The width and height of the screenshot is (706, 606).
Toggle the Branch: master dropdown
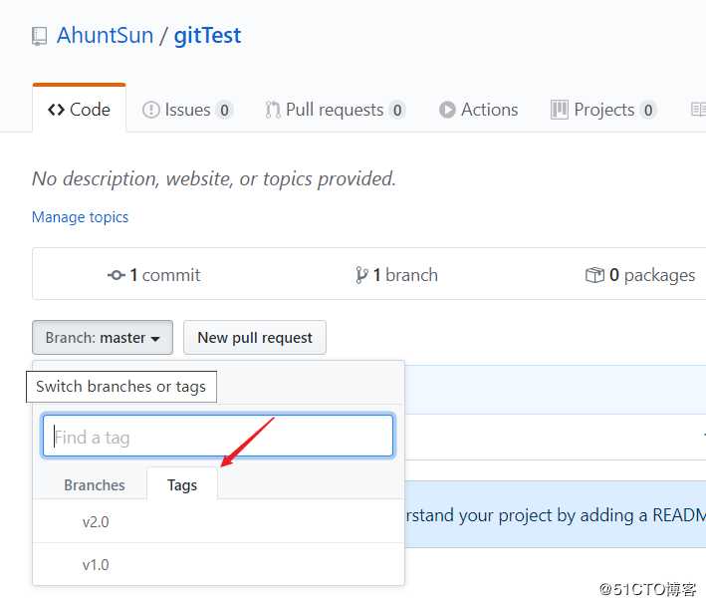[103, 338]
